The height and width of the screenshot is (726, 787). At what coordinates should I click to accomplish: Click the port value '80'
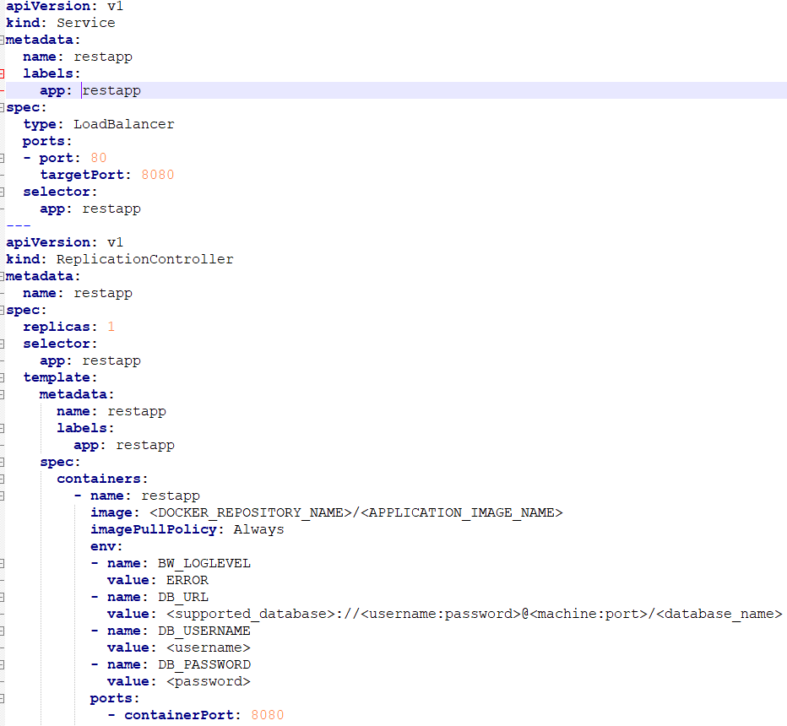coord(98,158)
